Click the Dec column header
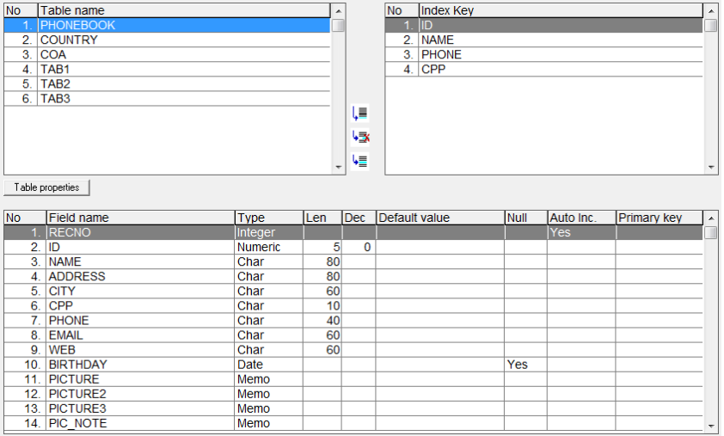 (359, 218)
